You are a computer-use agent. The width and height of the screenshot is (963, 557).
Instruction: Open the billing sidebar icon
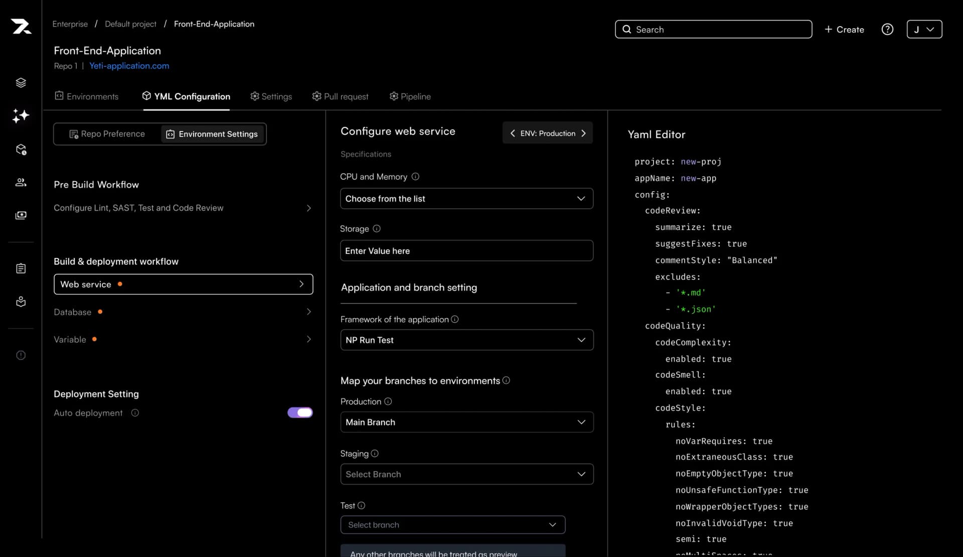21,215
